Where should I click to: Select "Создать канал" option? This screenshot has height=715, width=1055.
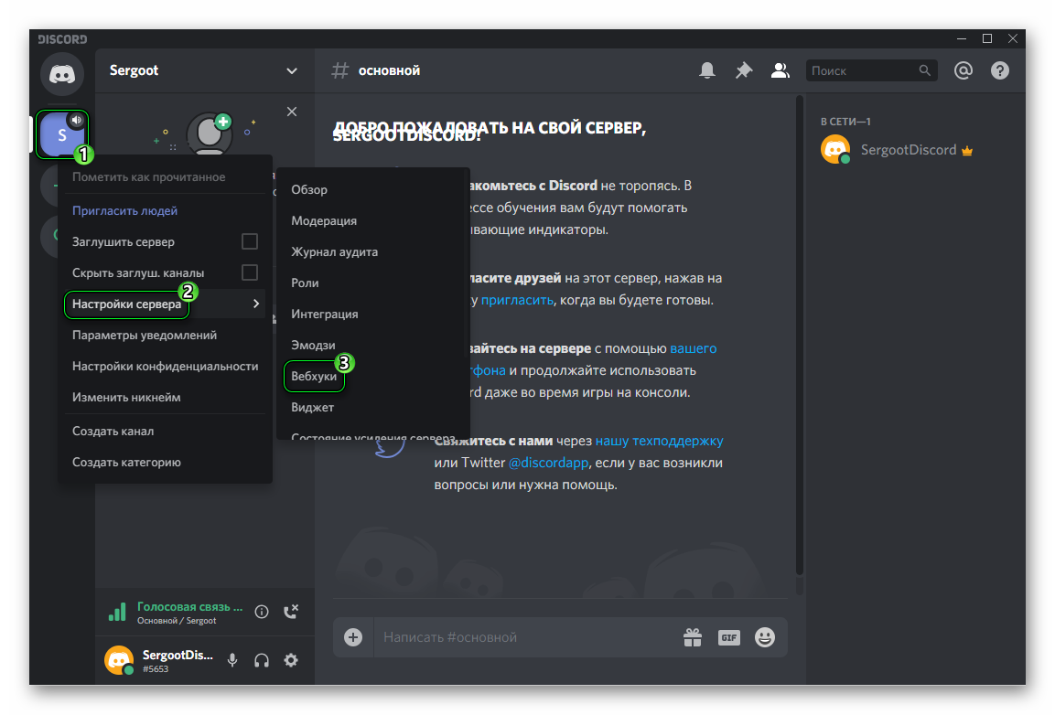165,432
